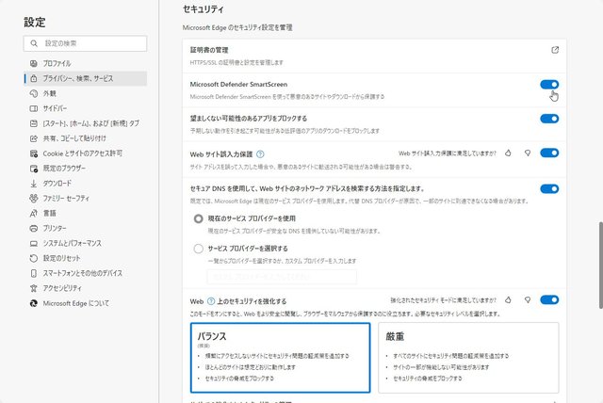The image size is (603, 403).
Task: Click help icon next to Web 上のセキュリティ
Action: click(x=211, y=301)
